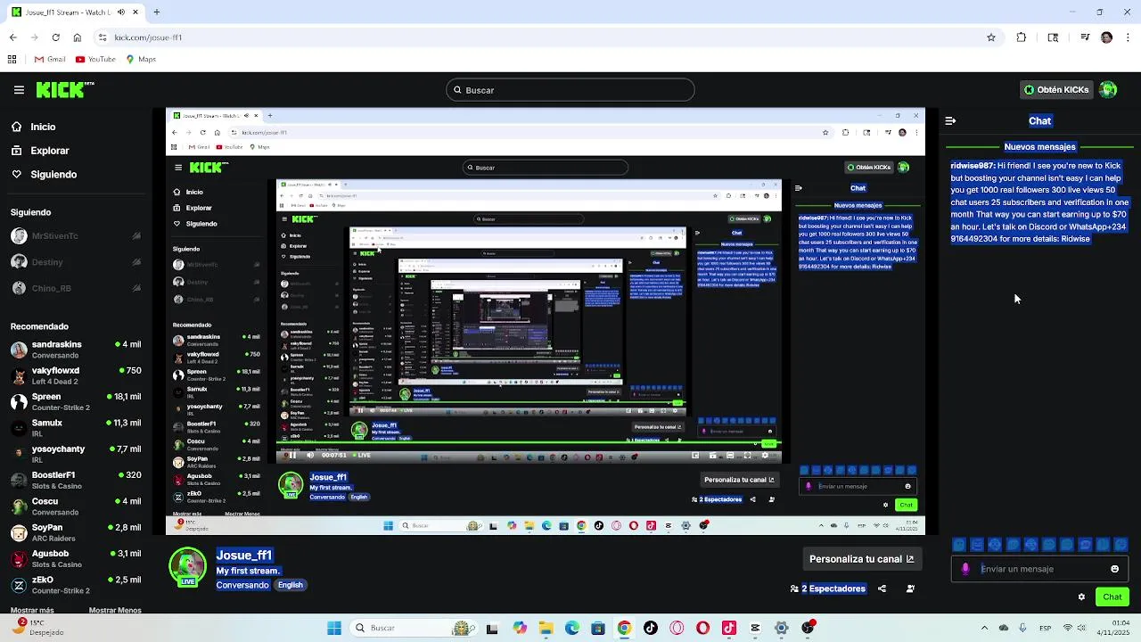Open yosoychanty recommended channel

(x=76, y=454)
